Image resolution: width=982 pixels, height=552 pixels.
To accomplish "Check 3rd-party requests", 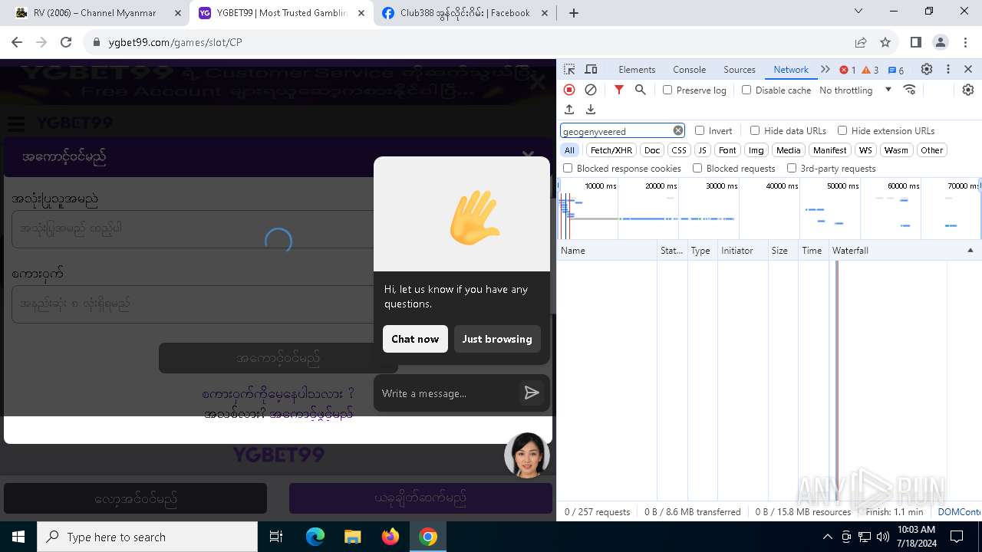I will [x=792, y=168].
